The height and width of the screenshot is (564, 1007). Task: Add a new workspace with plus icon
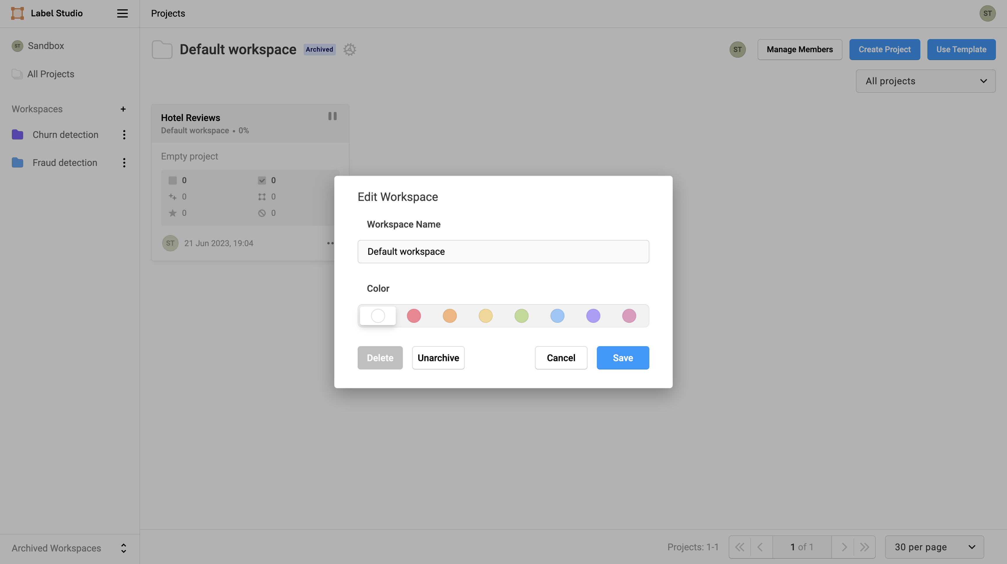click(x=123, y=109)
